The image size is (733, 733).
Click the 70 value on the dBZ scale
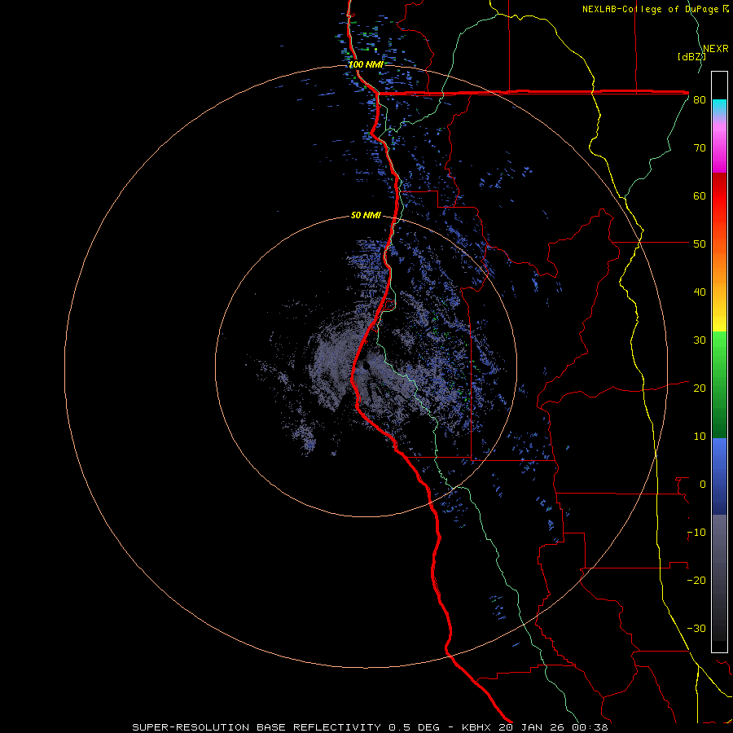700,148
